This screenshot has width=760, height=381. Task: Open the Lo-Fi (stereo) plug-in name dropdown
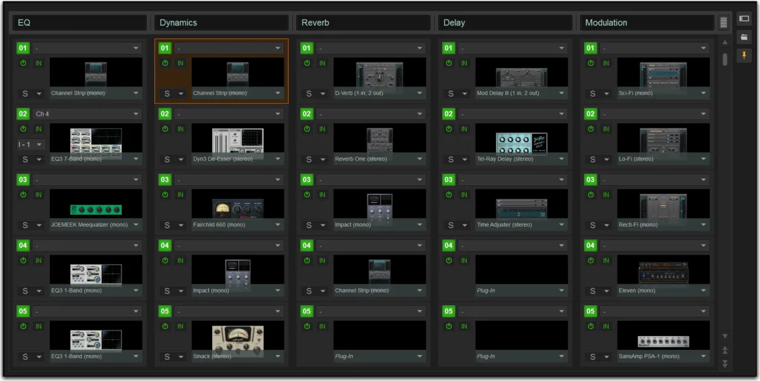[663, 159]
